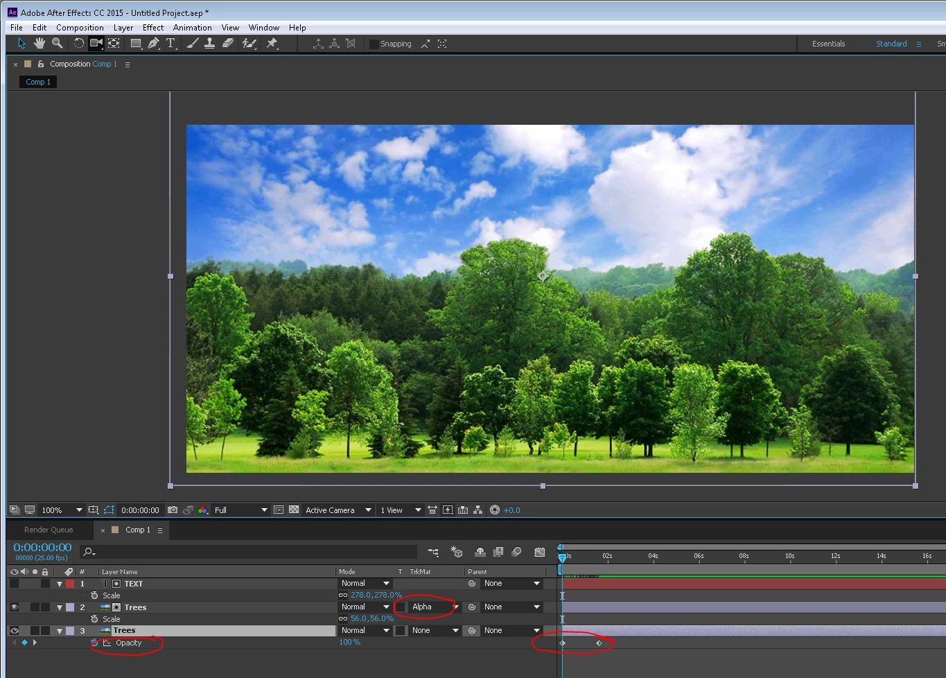Switch to the Essentials workspace
The image size is (946, 678).
coord(828,44)
